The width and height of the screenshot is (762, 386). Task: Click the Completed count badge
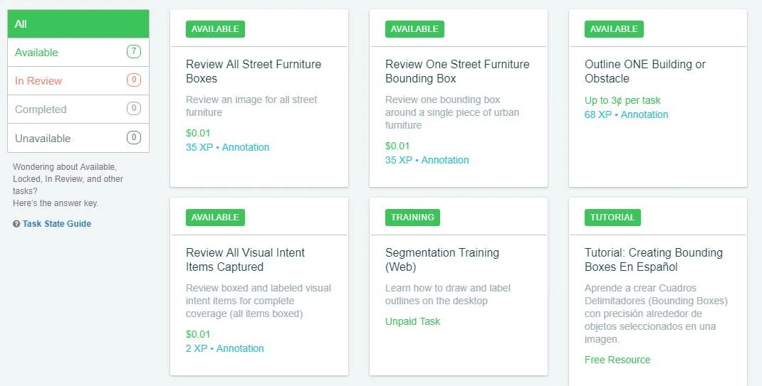point(134,108)
